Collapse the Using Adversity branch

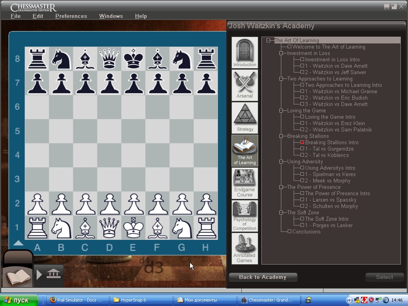[281, 161]
